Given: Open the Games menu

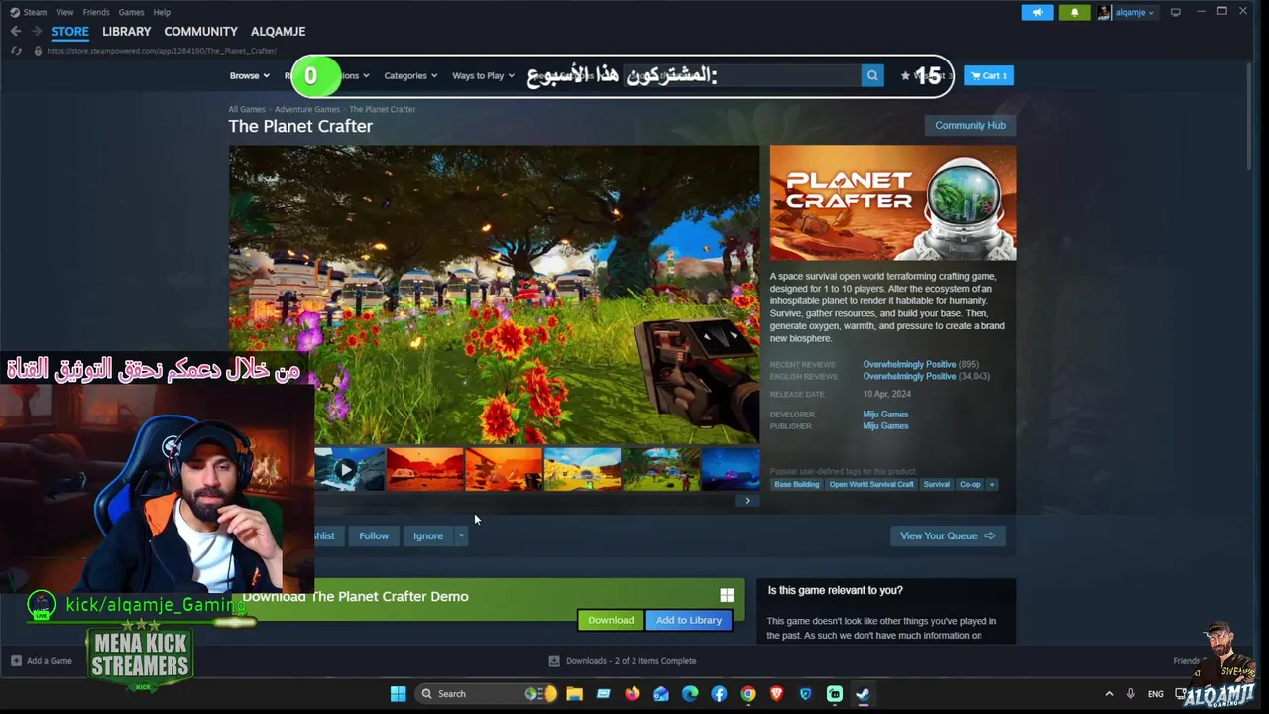Looking at the screenshot, I should pos(131,12).
